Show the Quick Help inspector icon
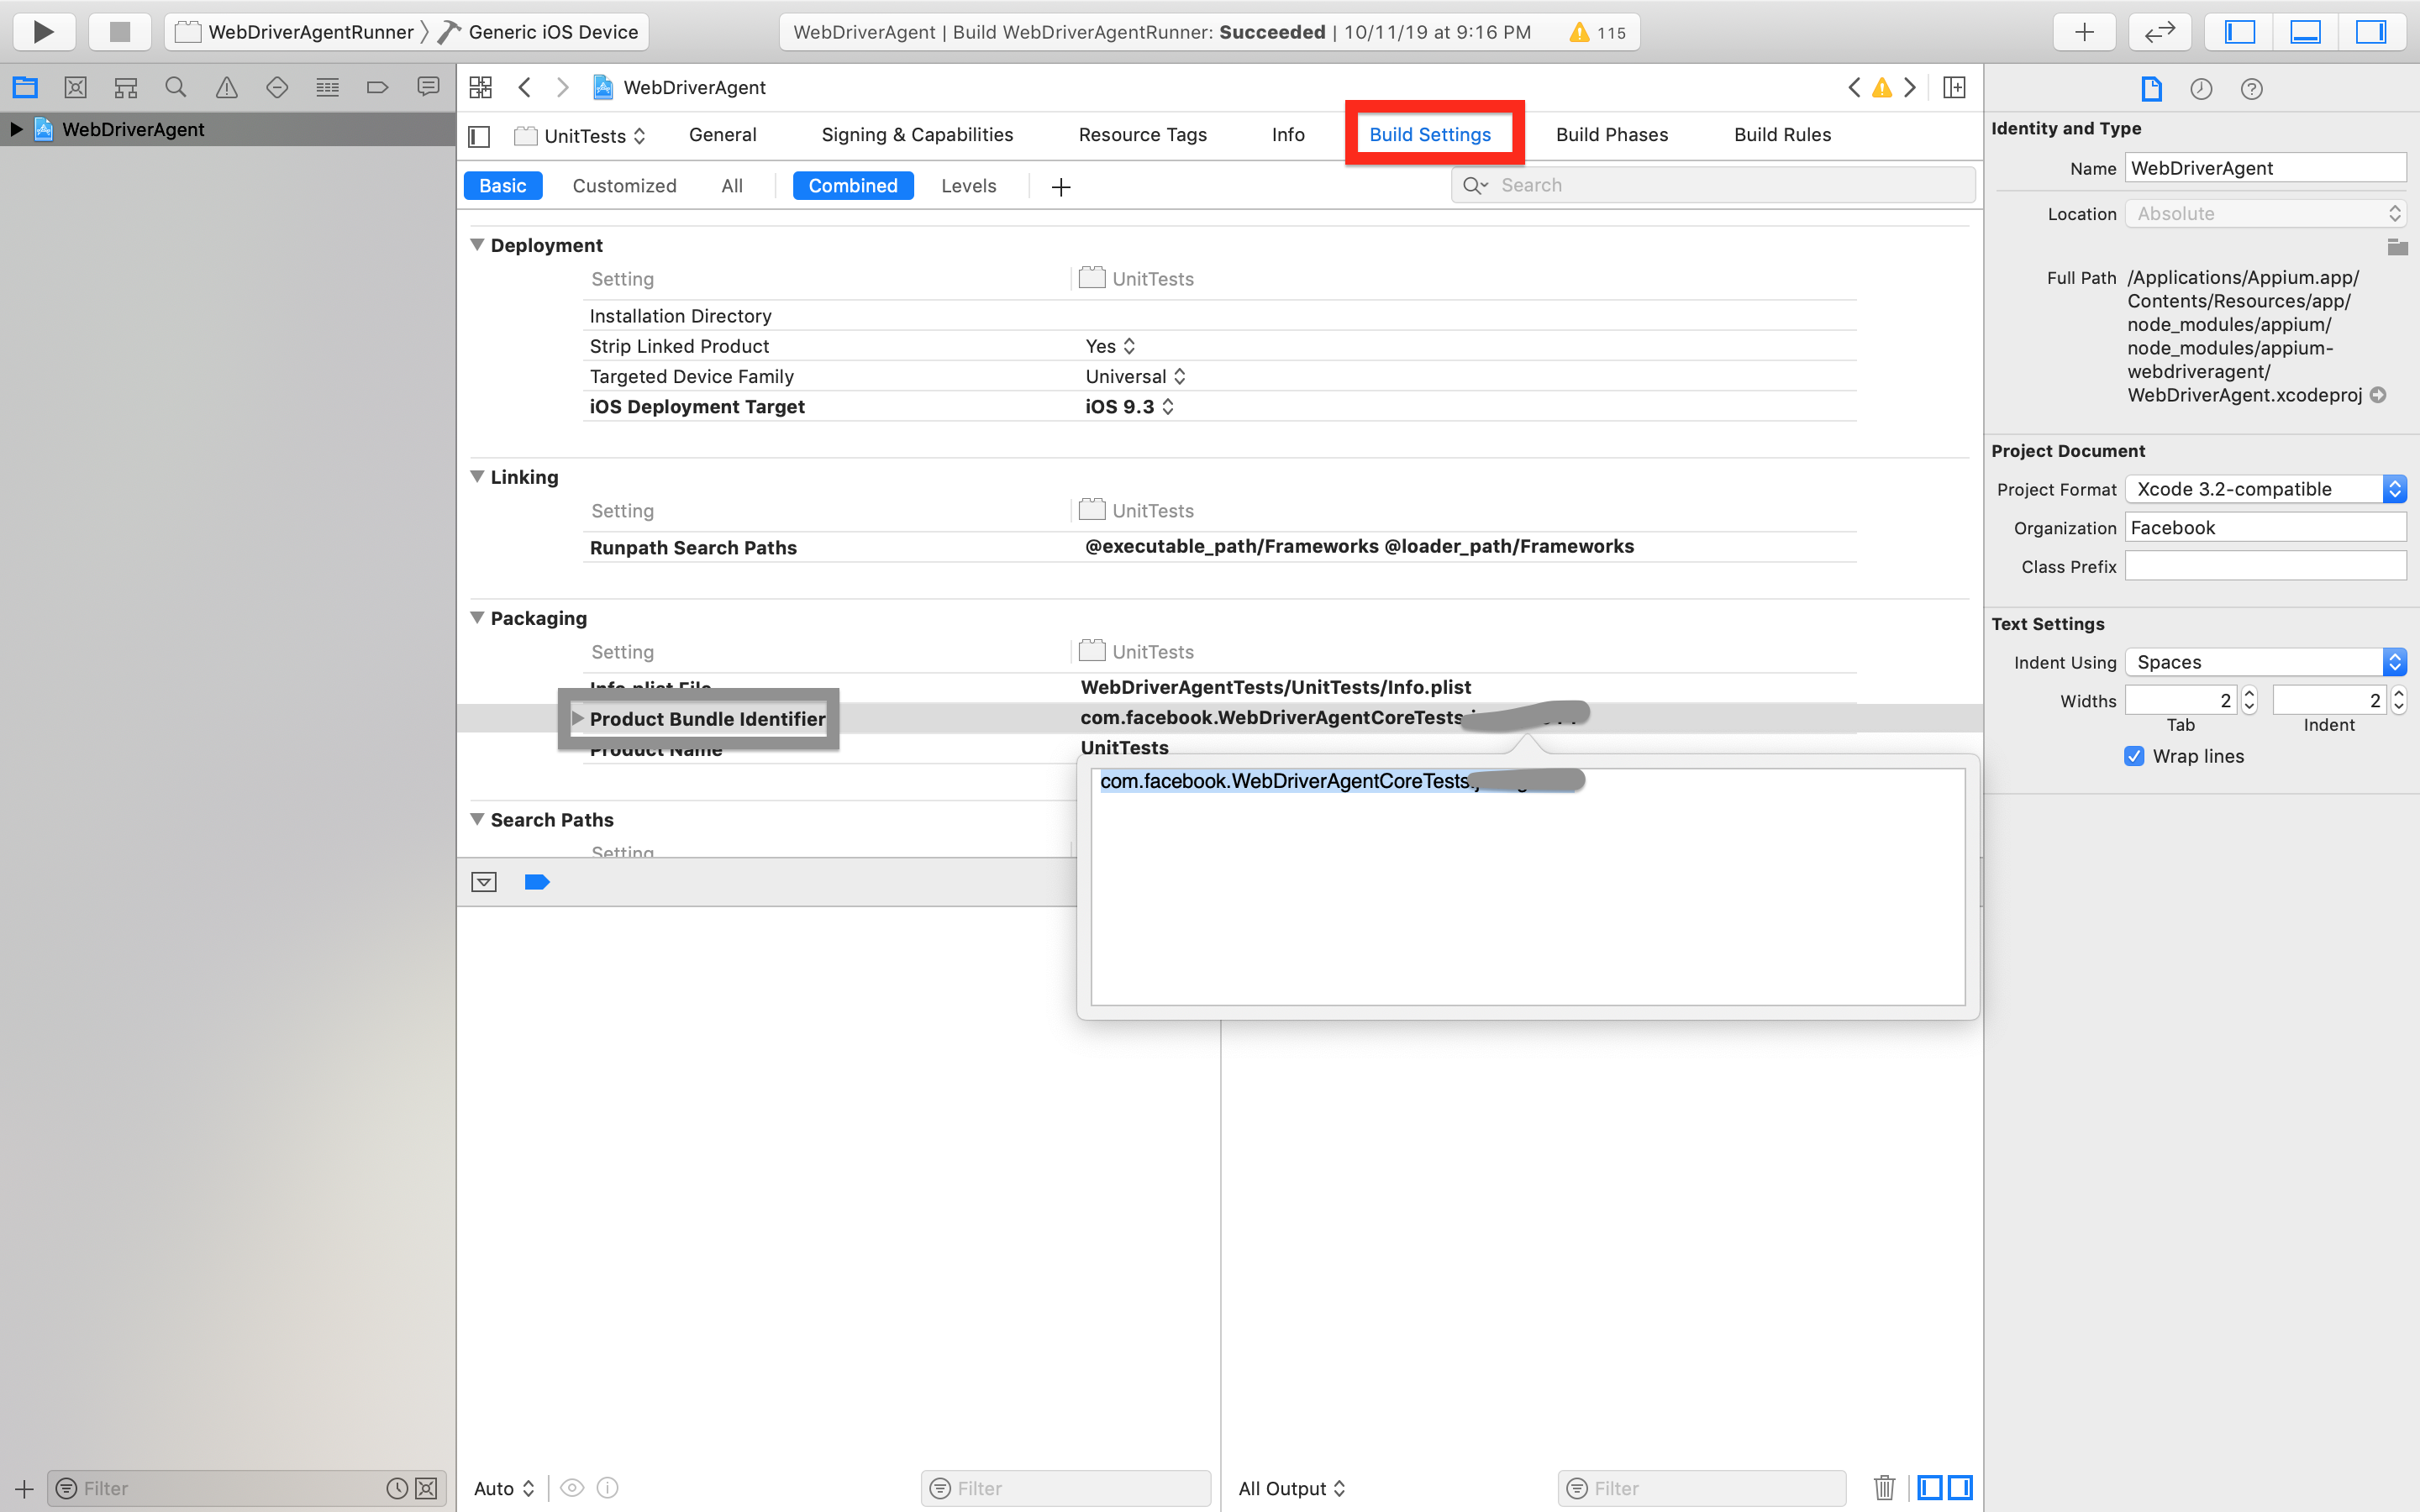Image resolution: width=2420 pixels, height=1512 pixels. coord(2251,89)
